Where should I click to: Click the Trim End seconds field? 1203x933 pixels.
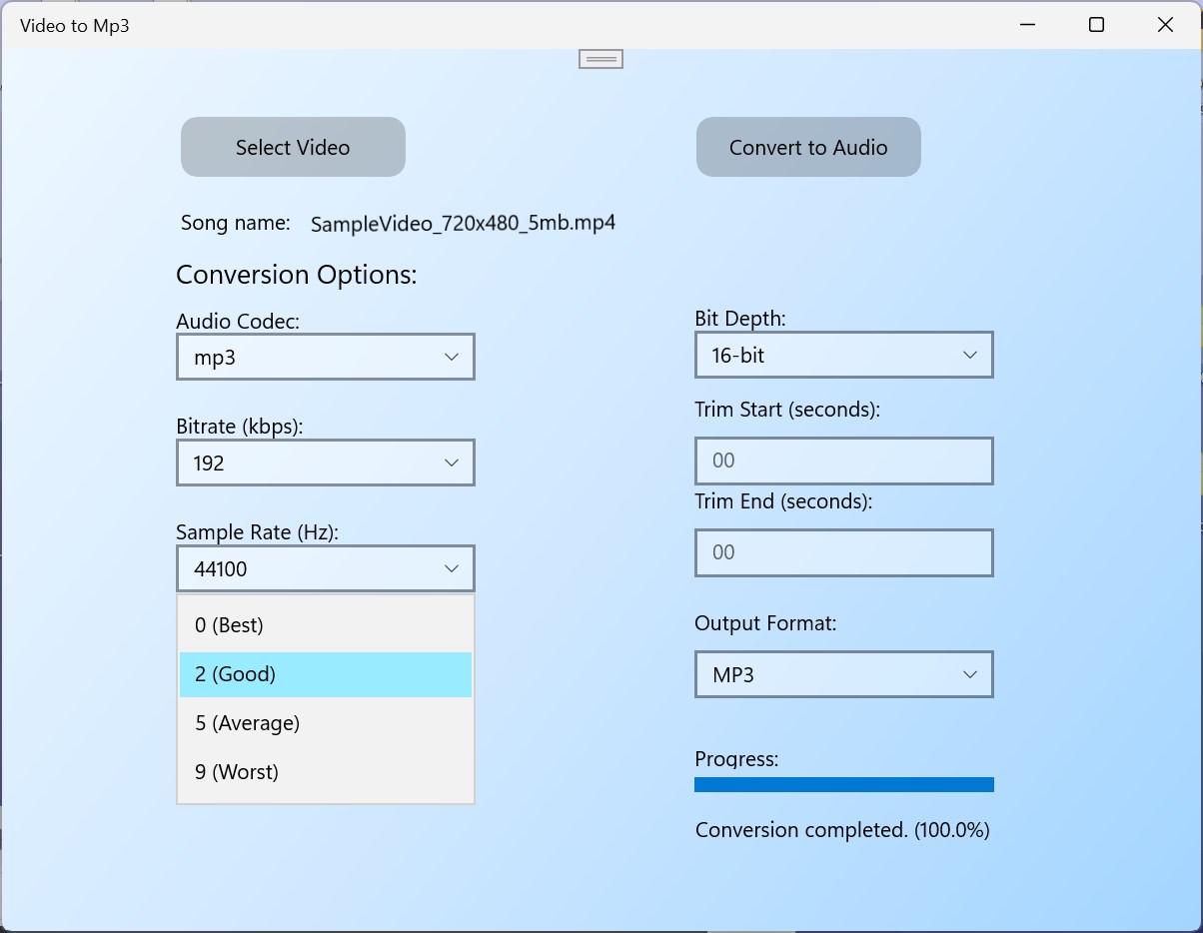843,552
